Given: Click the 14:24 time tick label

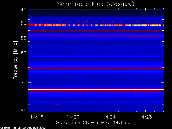Looking at the screenshot, I should point(109,117).
